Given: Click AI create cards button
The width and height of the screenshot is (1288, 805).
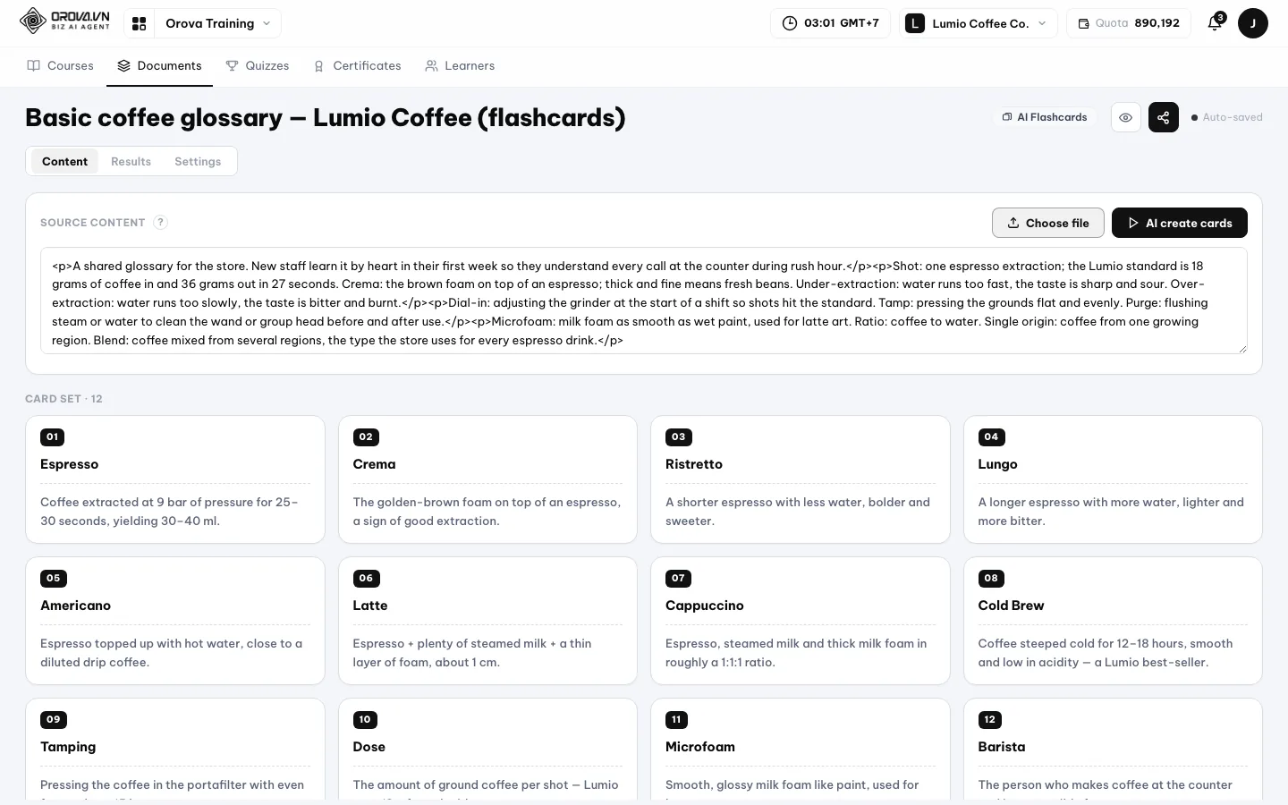Looking at the screenshot, I should [x=1180, y=223].
